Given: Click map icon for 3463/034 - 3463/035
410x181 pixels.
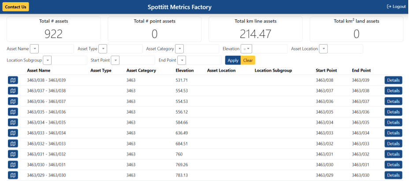Looking at the screenshot, I should coord(13,123).
